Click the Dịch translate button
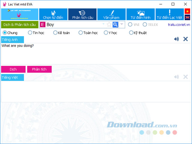The image size is (192, 144). [x=13, y=69]
